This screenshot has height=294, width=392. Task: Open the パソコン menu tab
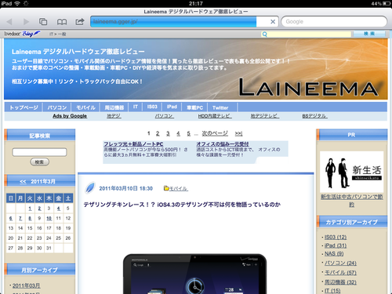(57, 107)
